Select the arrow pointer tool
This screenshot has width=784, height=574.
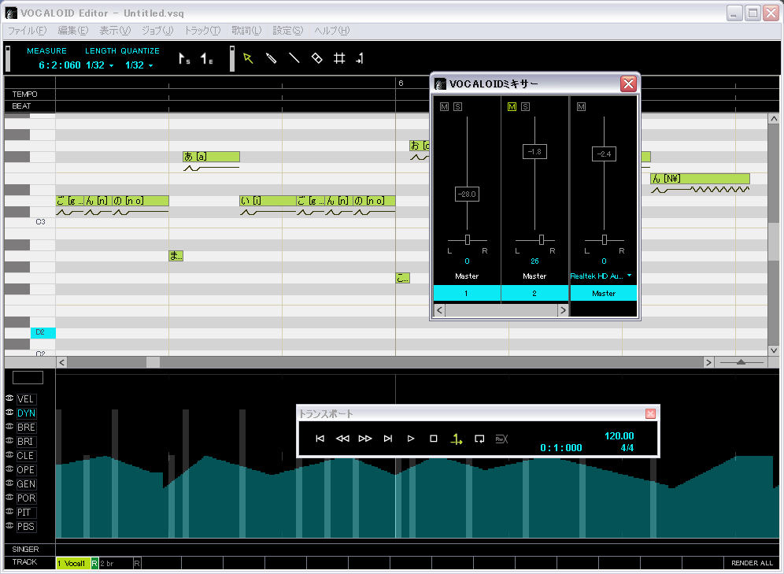(x=248, y=58)
